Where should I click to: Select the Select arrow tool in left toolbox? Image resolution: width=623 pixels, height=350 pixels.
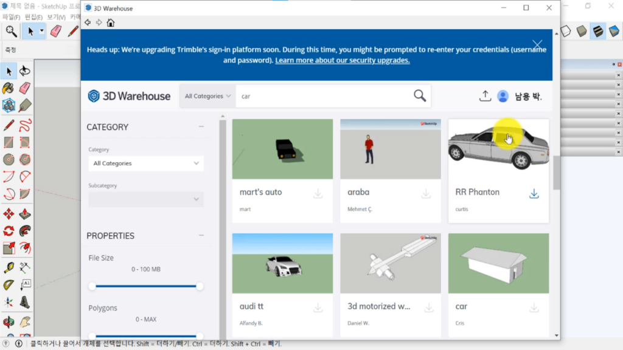tap(9, 72)
